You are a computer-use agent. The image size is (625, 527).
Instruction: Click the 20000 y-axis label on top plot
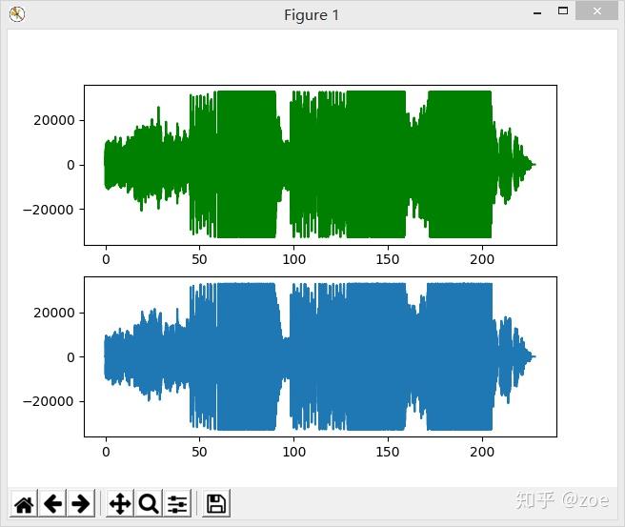pos(54,120)
